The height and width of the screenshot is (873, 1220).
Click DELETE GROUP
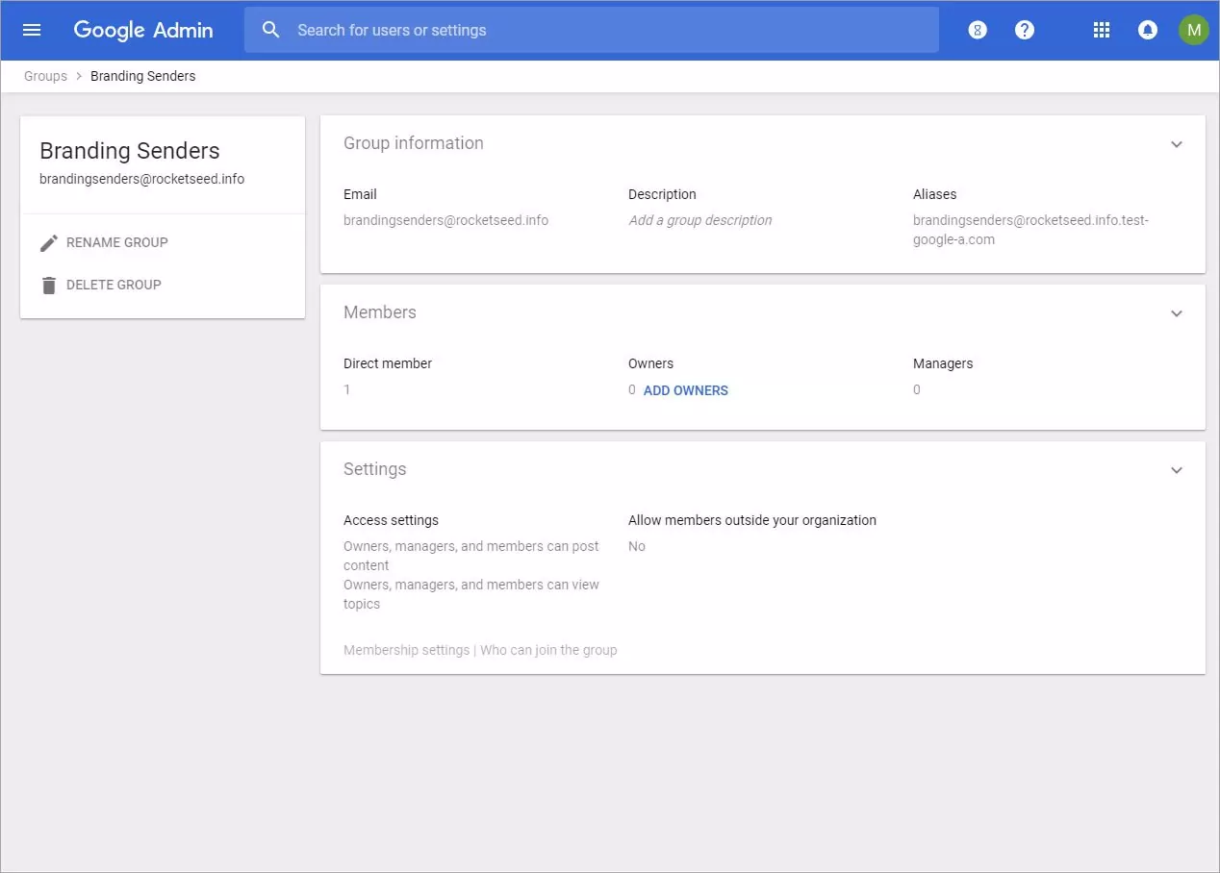(114, 285)
